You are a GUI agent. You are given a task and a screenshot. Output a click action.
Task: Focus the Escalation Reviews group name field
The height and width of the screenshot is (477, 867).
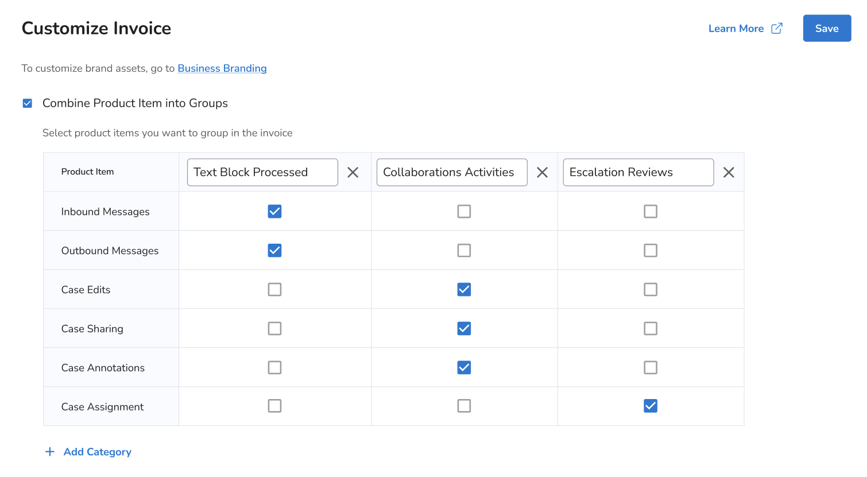click(638, 173)
